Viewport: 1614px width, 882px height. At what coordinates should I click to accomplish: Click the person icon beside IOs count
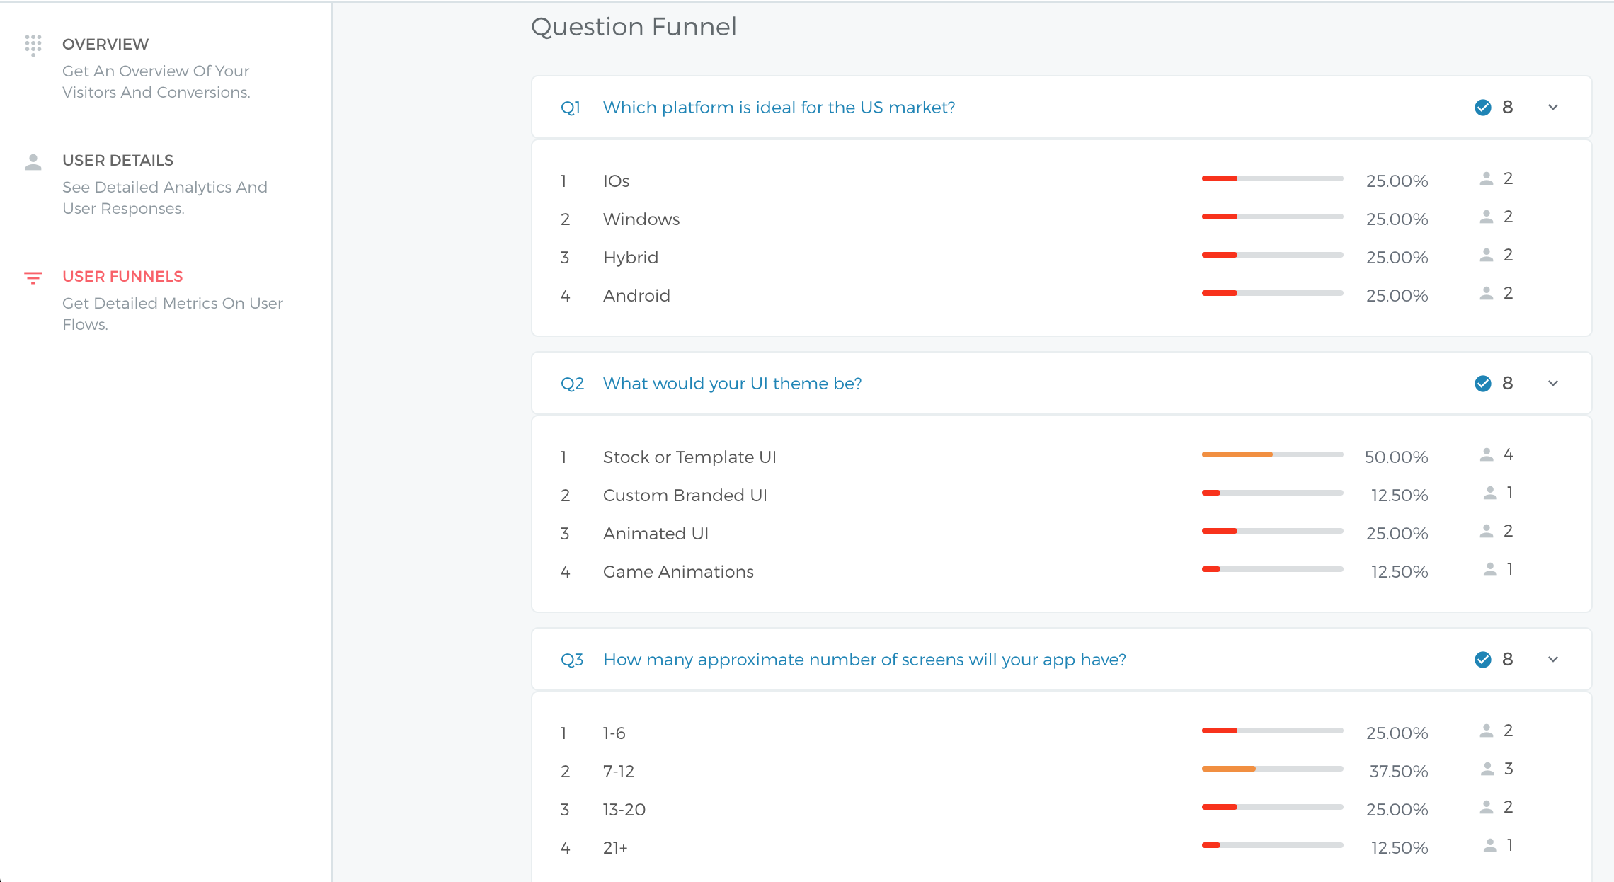pos(1487,179)
